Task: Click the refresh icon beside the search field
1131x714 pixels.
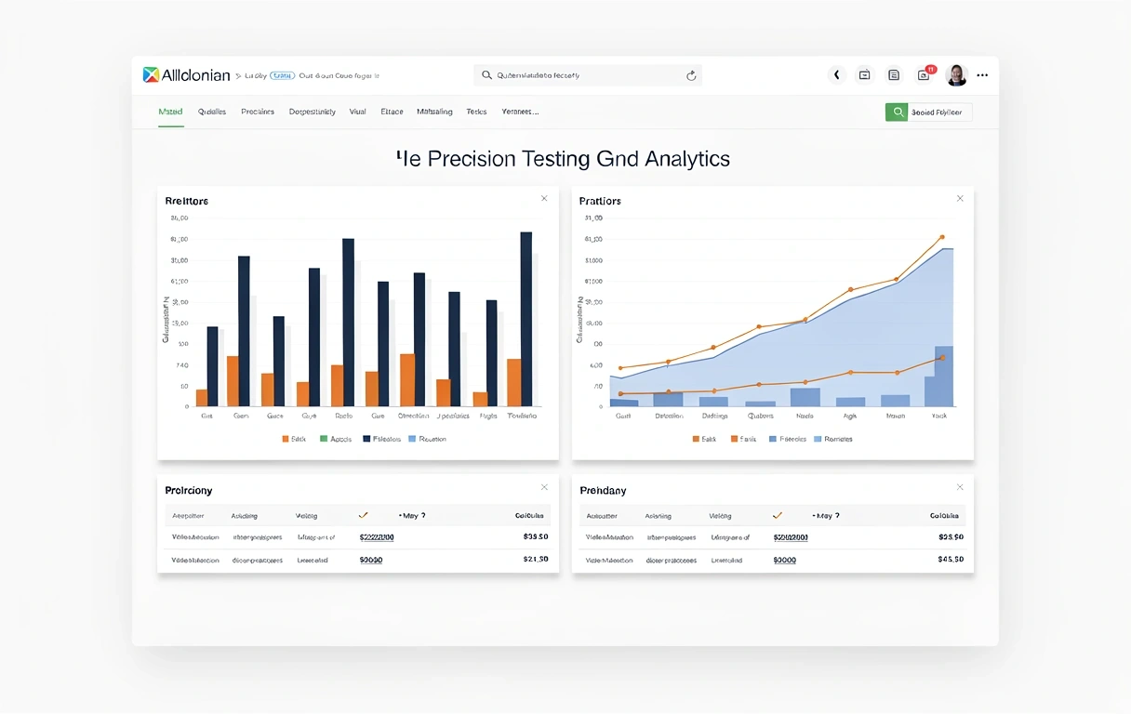Action: coord(691,75)
